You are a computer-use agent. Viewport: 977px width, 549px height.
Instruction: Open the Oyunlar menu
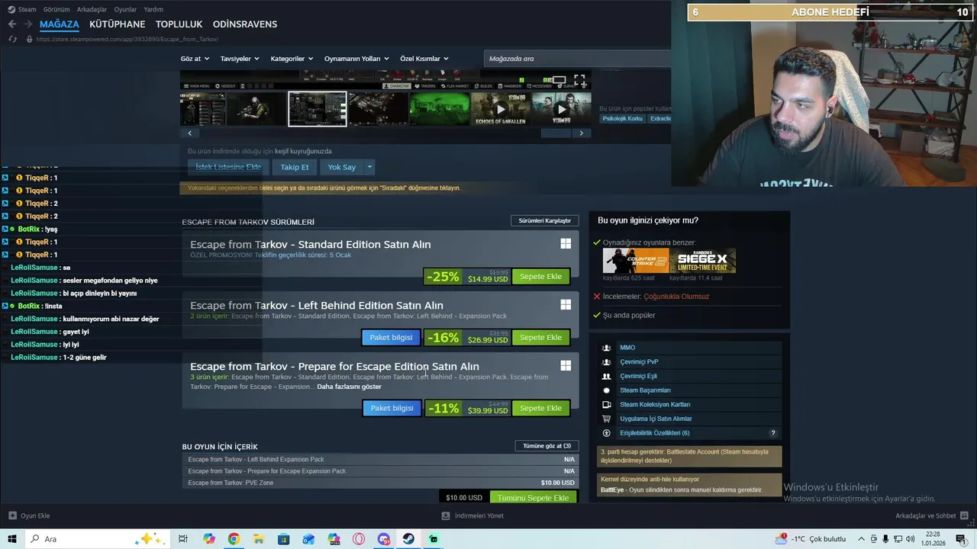point(125,9)
